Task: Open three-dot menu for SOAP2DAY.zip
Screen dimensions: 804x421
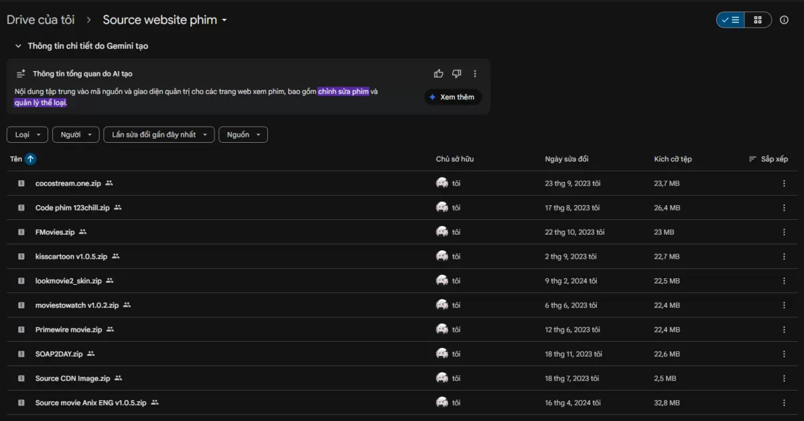Action: [784, 354]
